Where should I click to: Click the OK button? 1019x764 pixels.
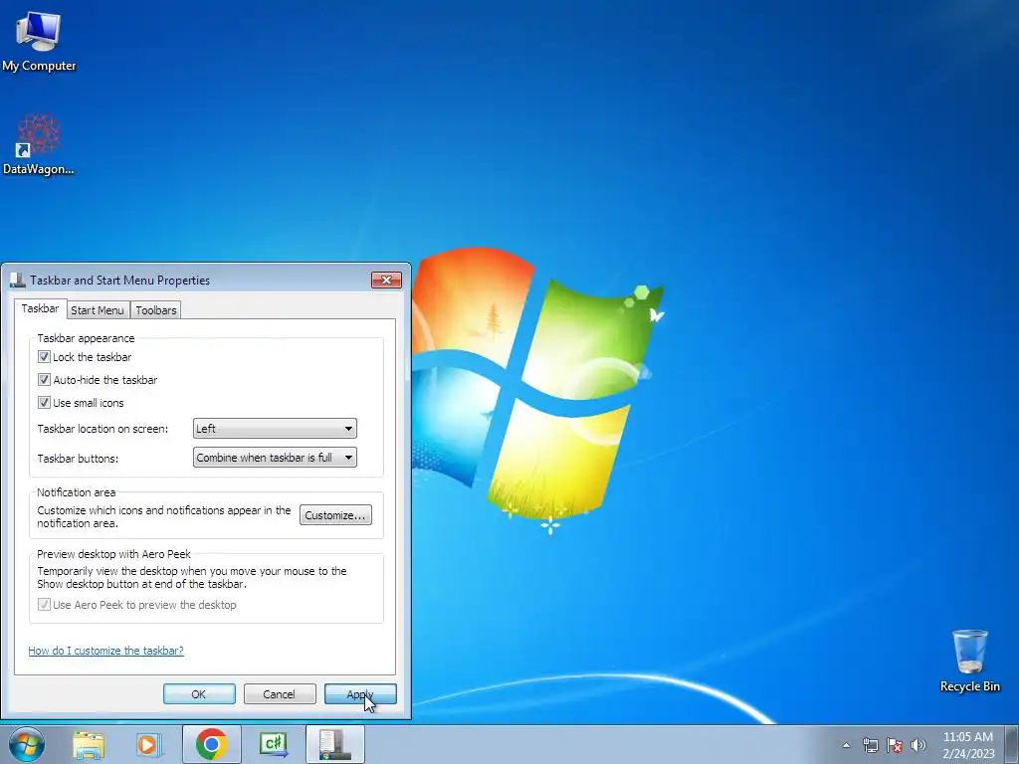tap(199, 693)
